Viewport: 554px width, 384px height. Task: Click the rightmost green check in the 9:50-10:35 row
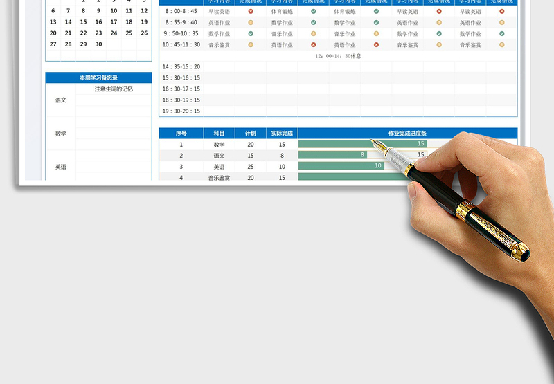coord(502,33)
